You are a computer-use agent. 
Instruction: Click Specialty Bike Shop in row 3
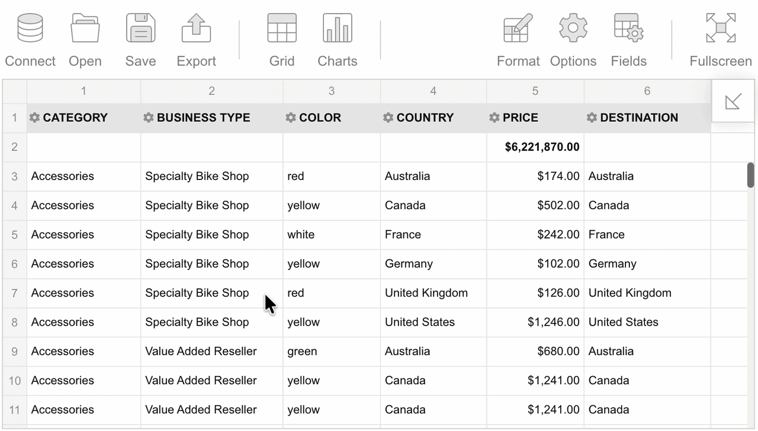tap(212, 176)
